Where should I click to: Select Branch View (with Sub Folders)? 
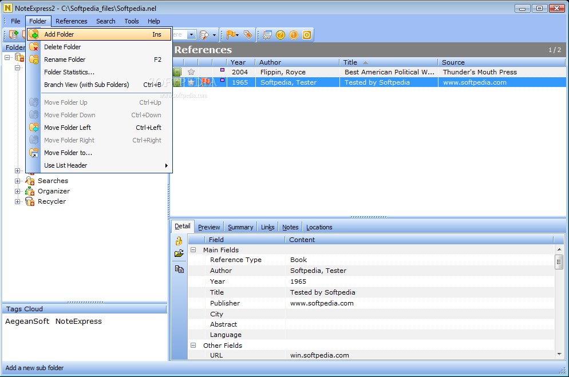pos(99,85)
